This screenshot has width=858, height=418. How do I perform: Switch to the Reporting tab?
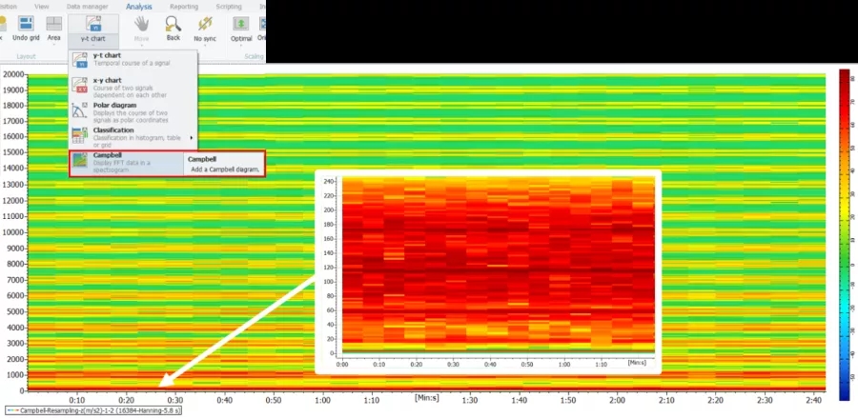click(x=184, y=7)
